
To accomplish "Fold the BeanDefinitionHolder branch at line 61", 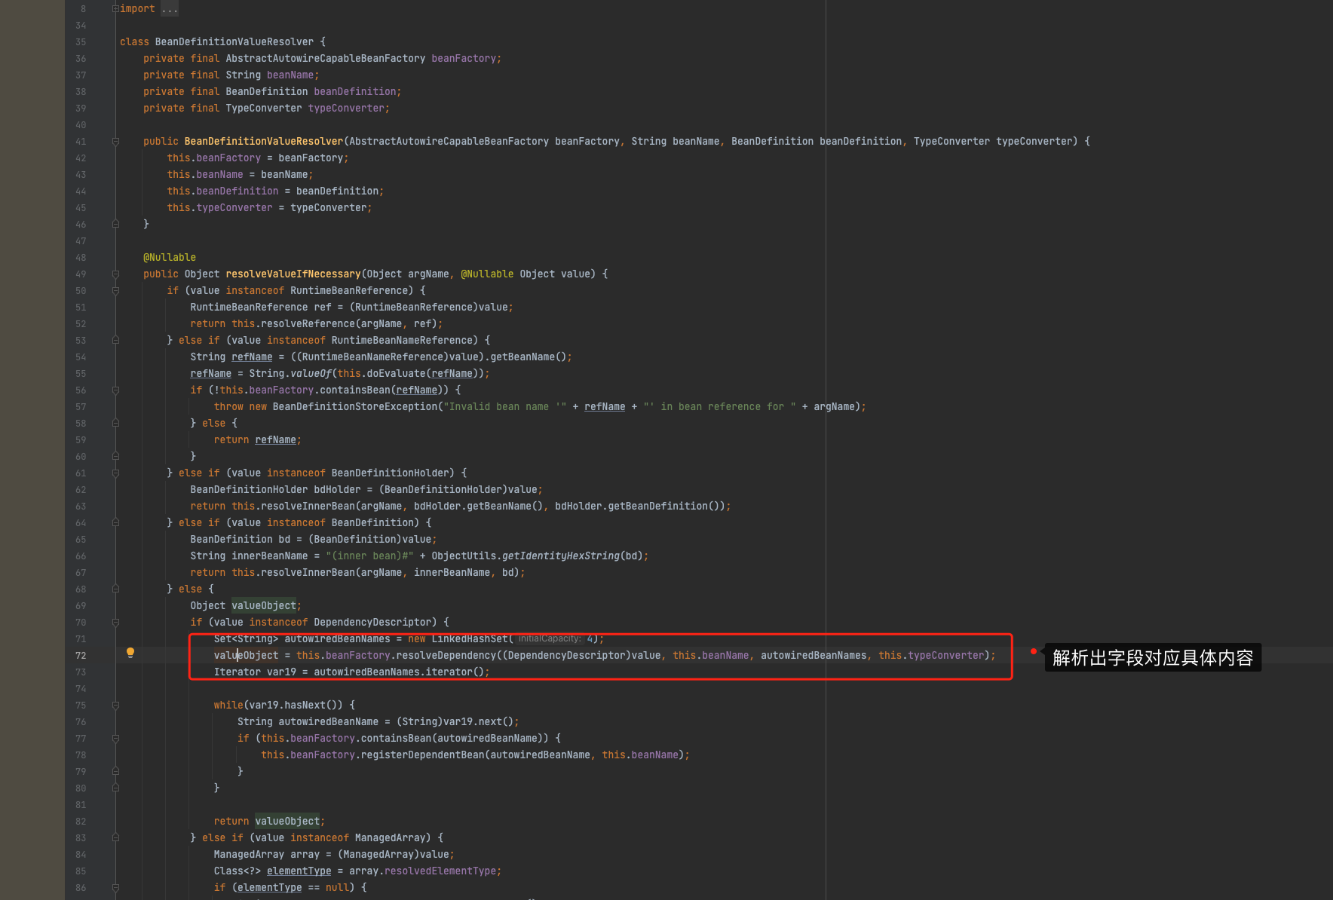I will coord(115,473).
